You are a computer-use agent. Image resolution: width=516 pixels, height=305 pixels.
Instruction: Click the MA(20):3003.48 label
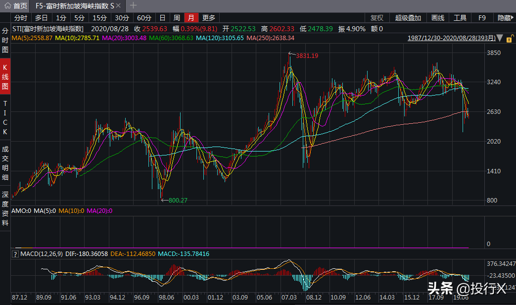point(124,38)
